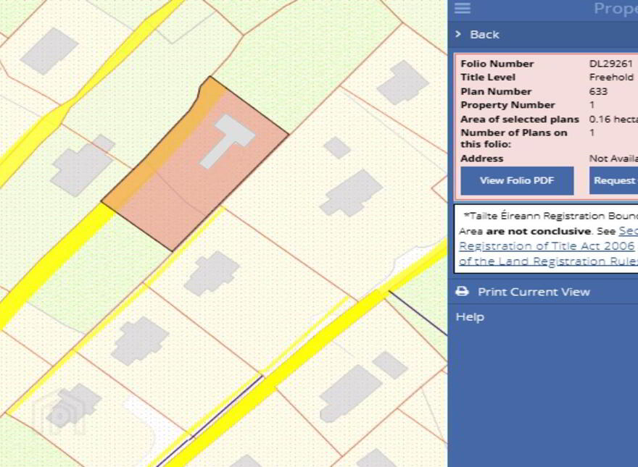Click the Request button beside View Folio PDF
Viewport: 638px width, 467px height.
[613, 180]
